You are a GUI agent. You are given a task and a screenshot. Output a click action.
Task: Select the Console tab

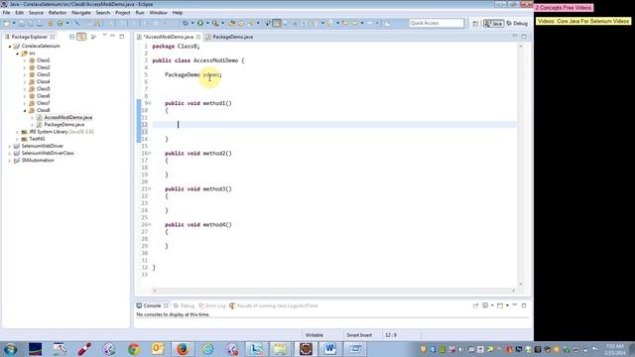pyautogui.click(x=152, y=305)
